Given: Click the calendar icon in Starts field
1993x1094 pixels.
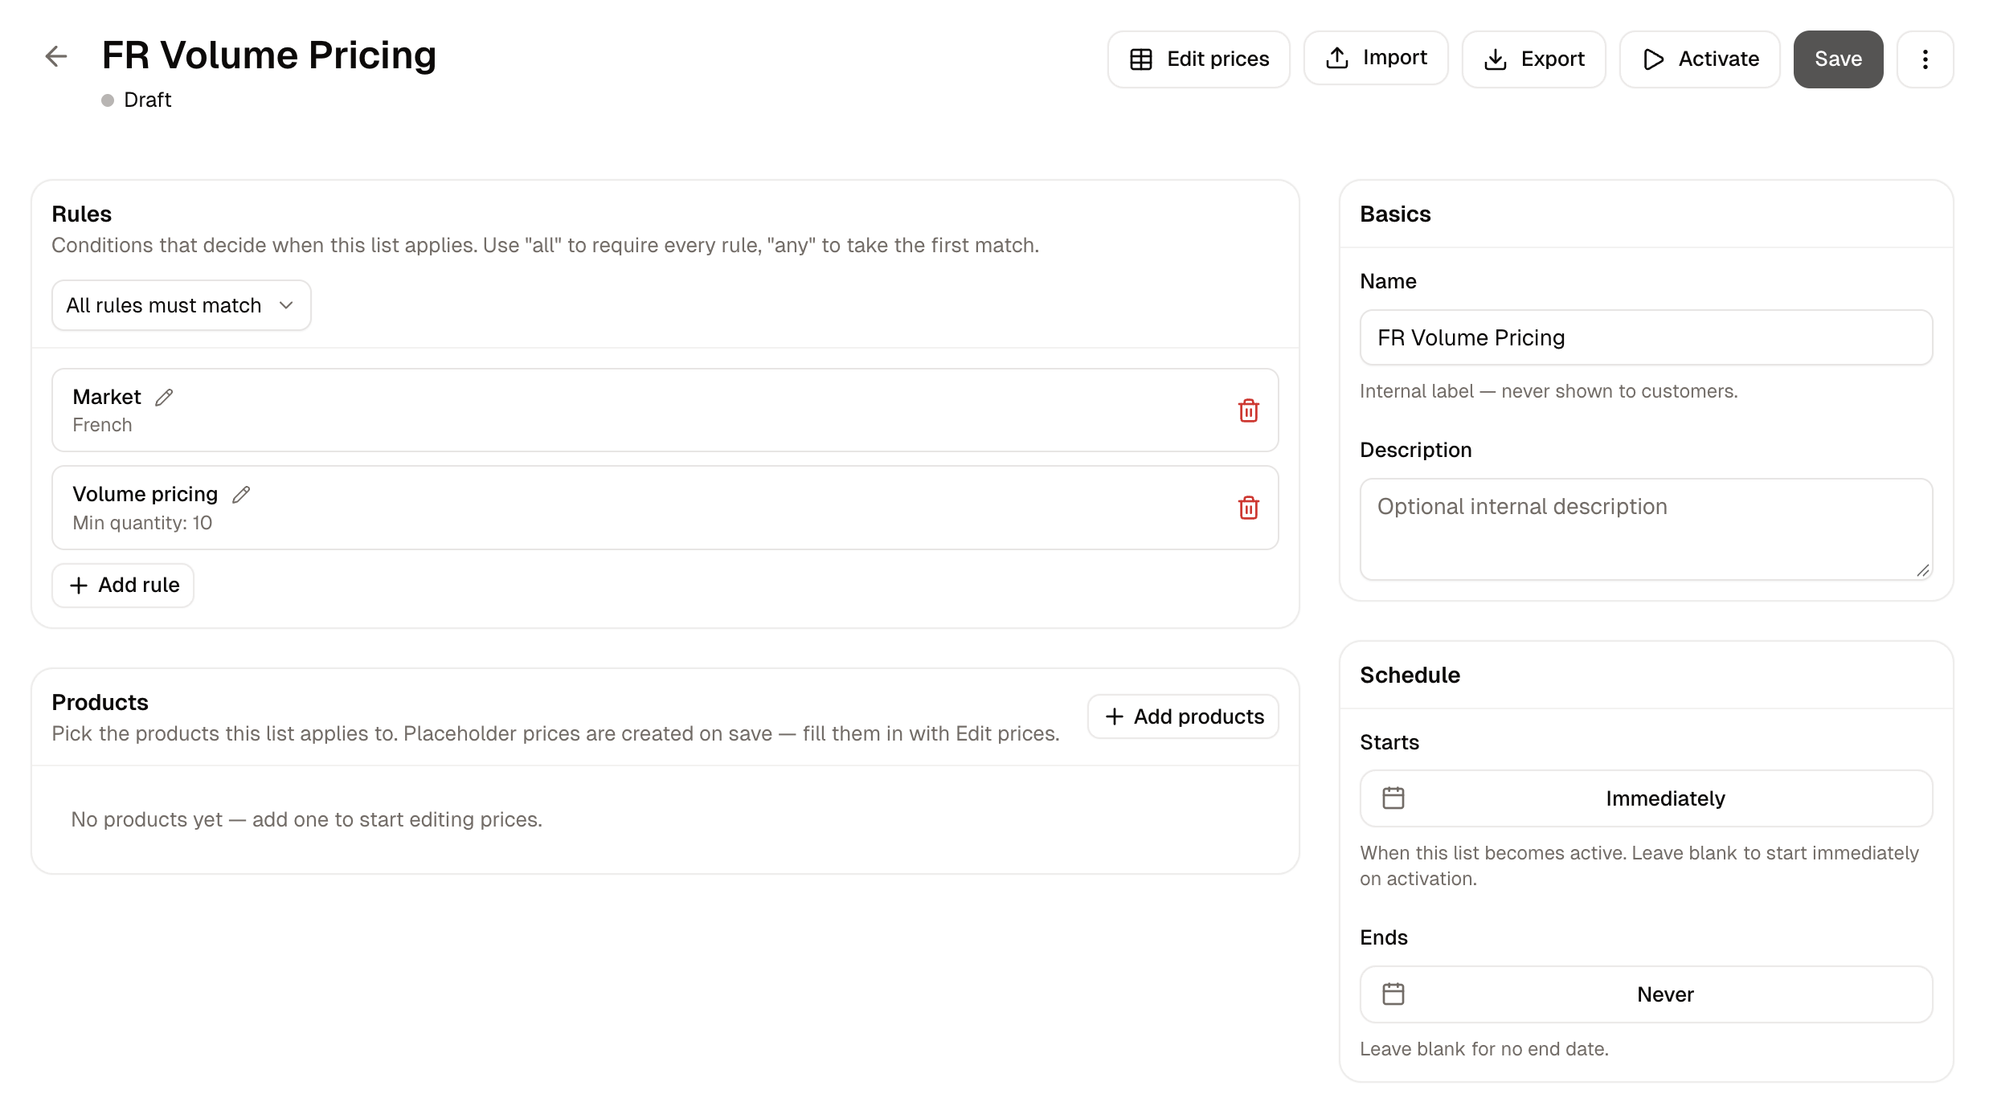Looking at the screenshot, I should pyautogui.click(x=1393, y=798).
